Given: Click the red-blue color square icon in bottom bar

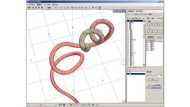Looking at the screenshot, I should [x=64, y=105].
